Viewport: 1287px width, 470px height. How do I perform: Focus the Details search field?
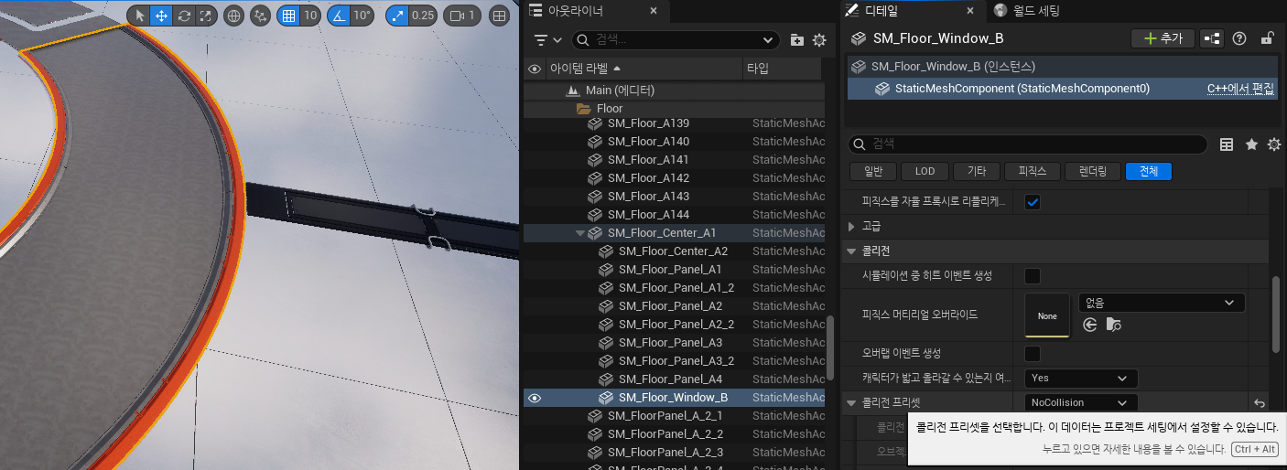click(x=1028, y=144)
